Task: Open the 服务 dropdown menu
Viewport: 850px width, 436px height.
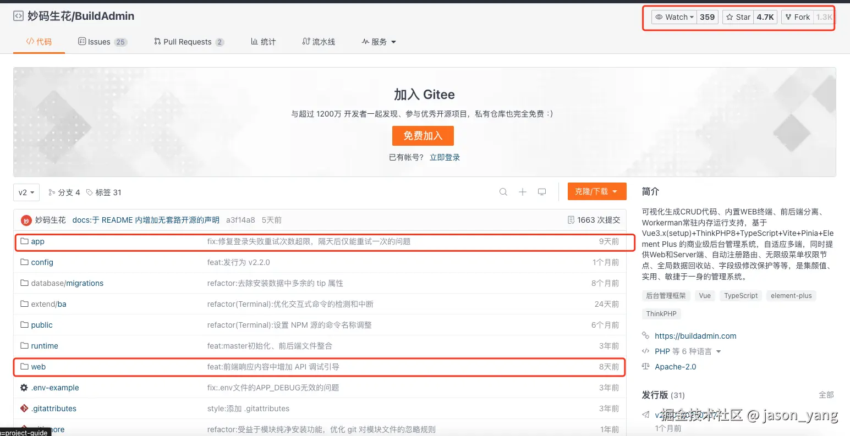Action: (379, 42)
